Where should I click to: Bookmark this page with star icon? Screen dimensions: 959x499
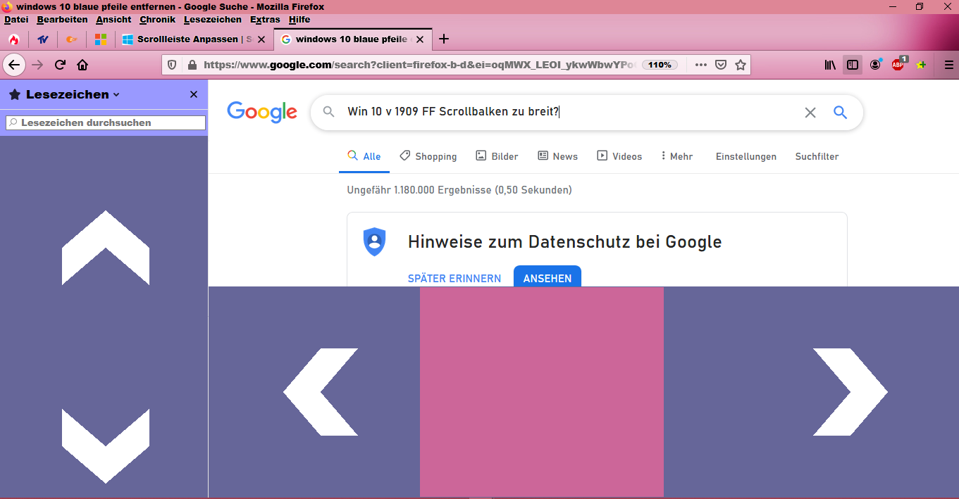pos(741,65)
